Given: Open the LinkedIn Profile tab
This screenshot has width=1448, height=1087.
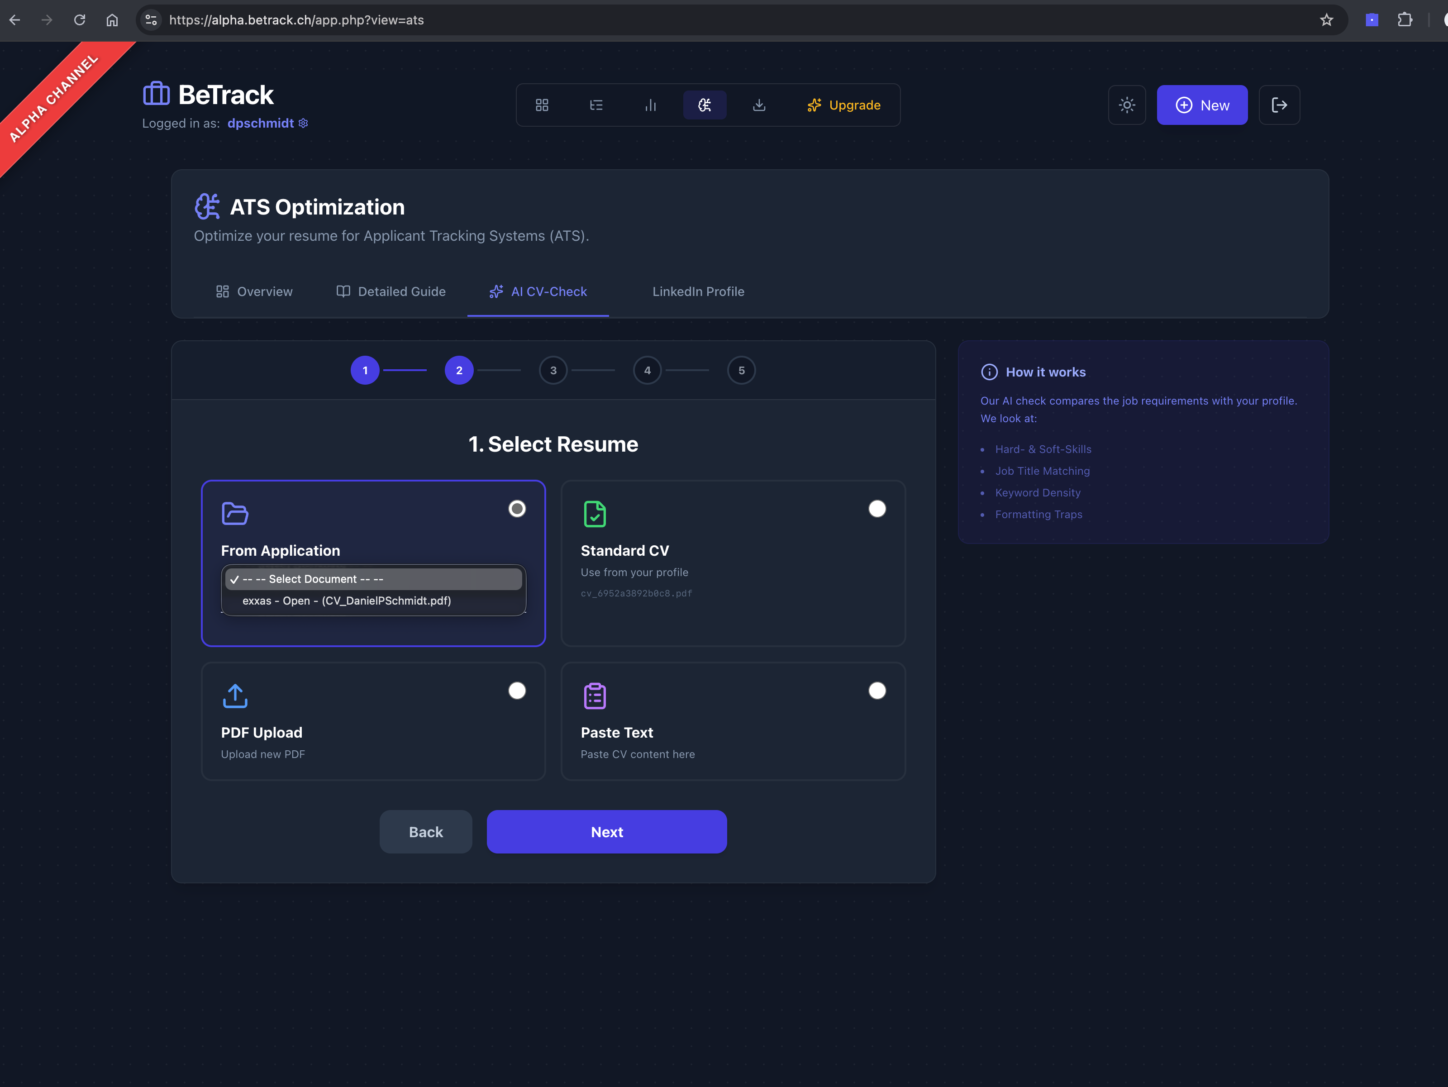Looking at the screenshot, I should coord(698,291).
